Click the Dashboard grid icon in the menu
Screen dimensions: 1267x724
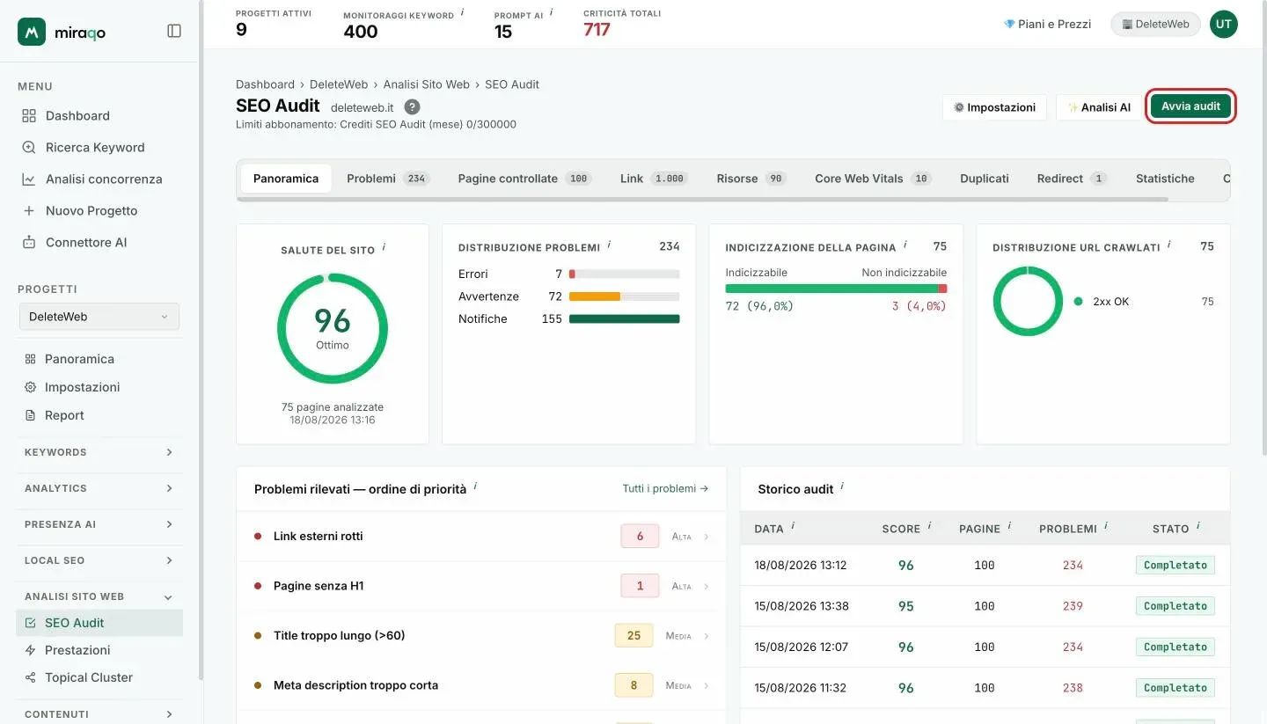click(x=29, y=115)
